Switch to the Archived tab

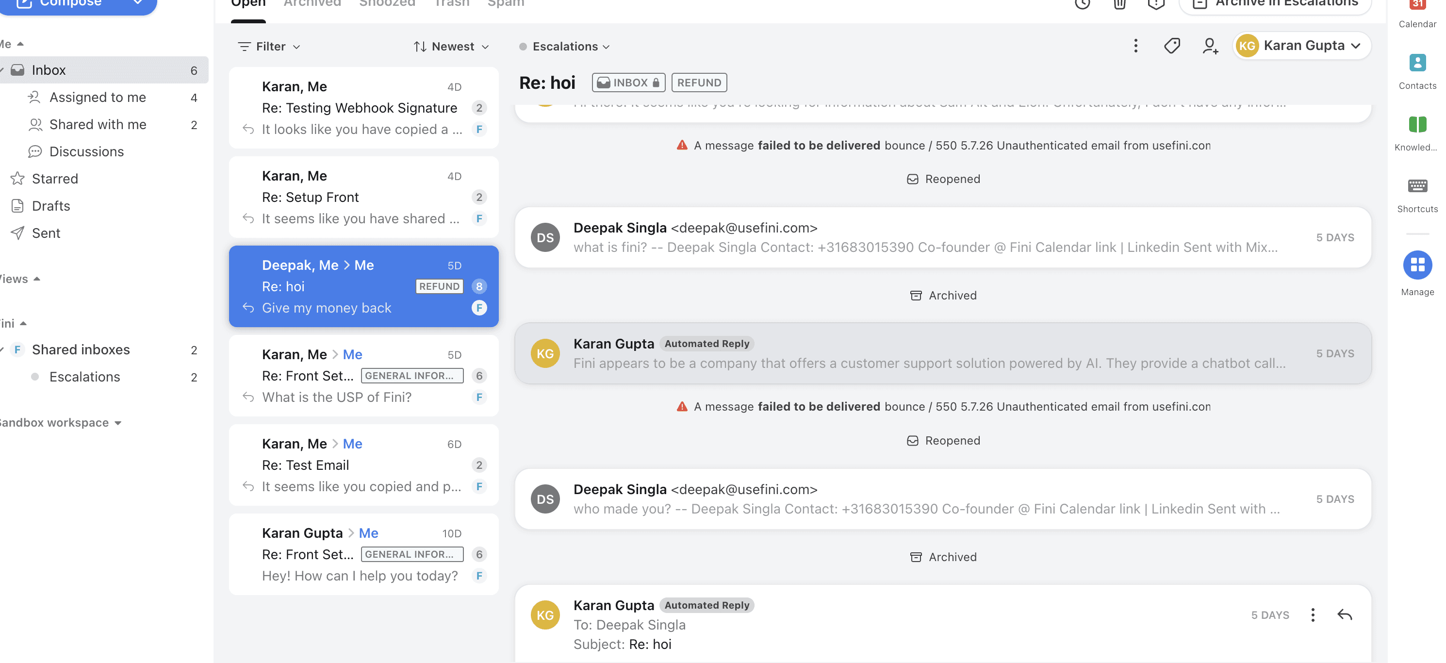(312, 4)
